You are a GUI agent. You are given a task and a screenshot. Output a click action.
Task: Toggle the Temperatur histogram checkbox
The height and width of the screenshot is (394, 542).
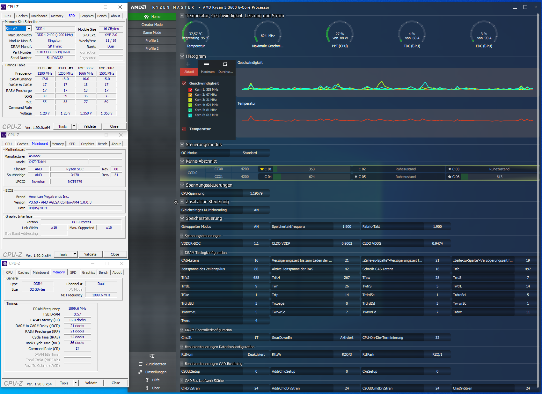[184, 129]
